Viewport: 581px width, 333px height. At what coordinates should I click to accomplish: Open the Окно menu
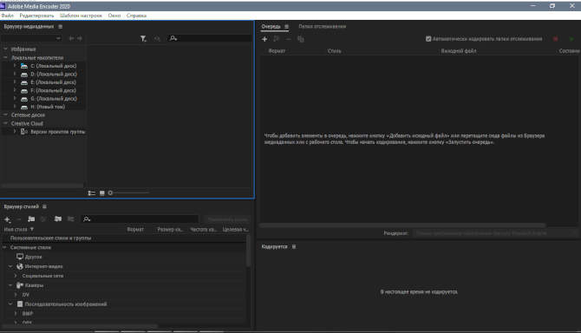[x=114, y=16]
